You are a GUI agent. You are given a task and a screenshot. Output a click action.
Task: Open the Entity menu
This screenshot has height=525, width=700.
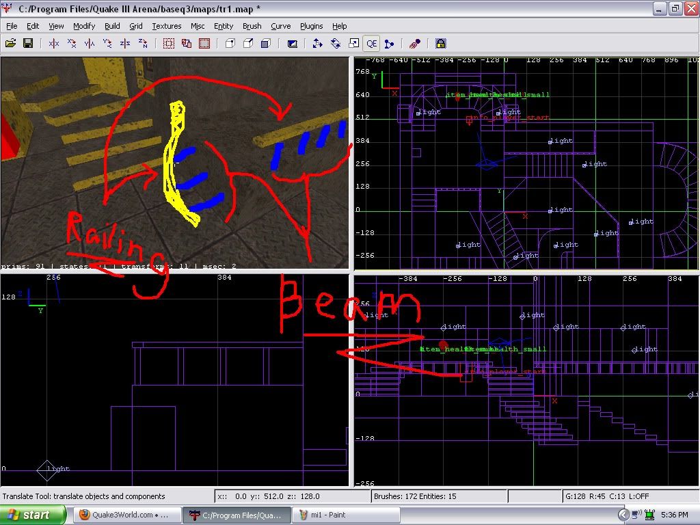pyautogui.click(x=224, y=26)
